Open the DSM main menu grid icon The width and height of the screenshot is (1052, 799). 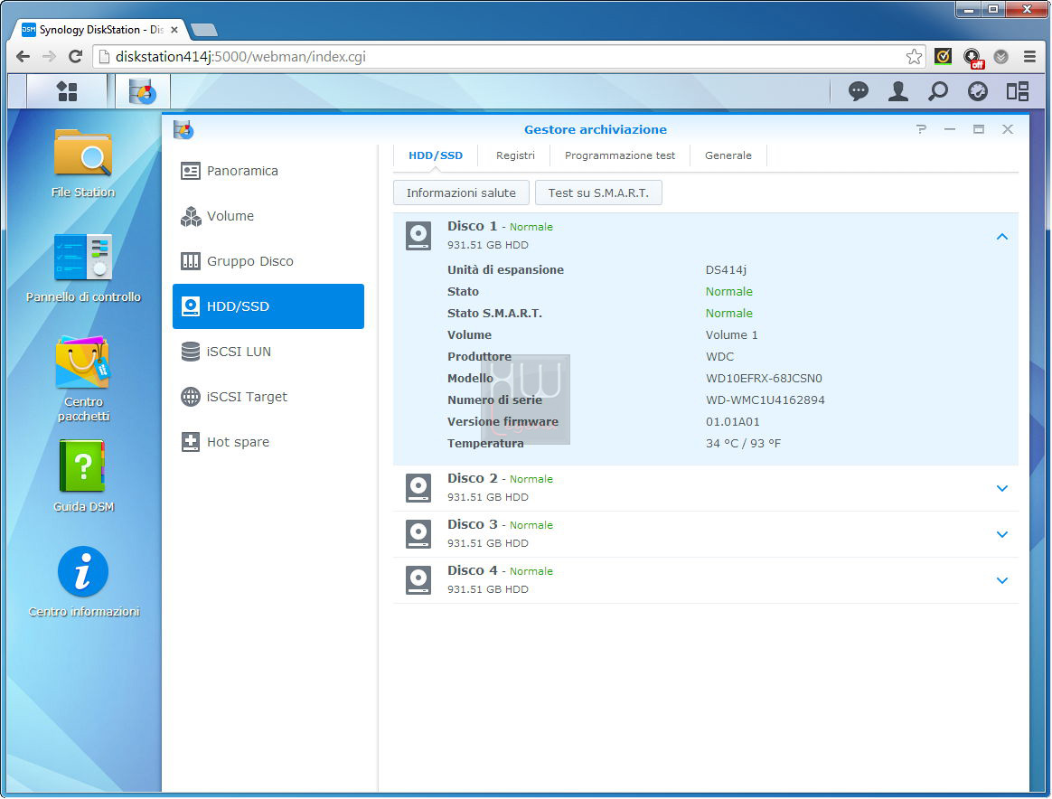click(67, 91)
